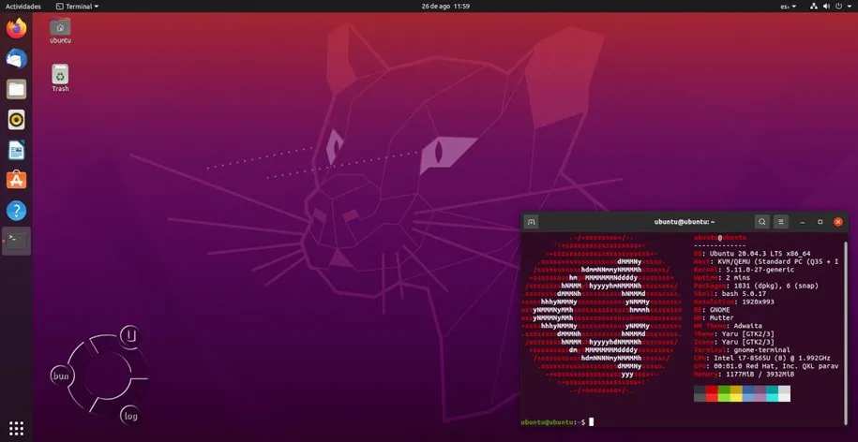
Task: Open Thunderbird mail from the dock
Action: tap(16, 58)
